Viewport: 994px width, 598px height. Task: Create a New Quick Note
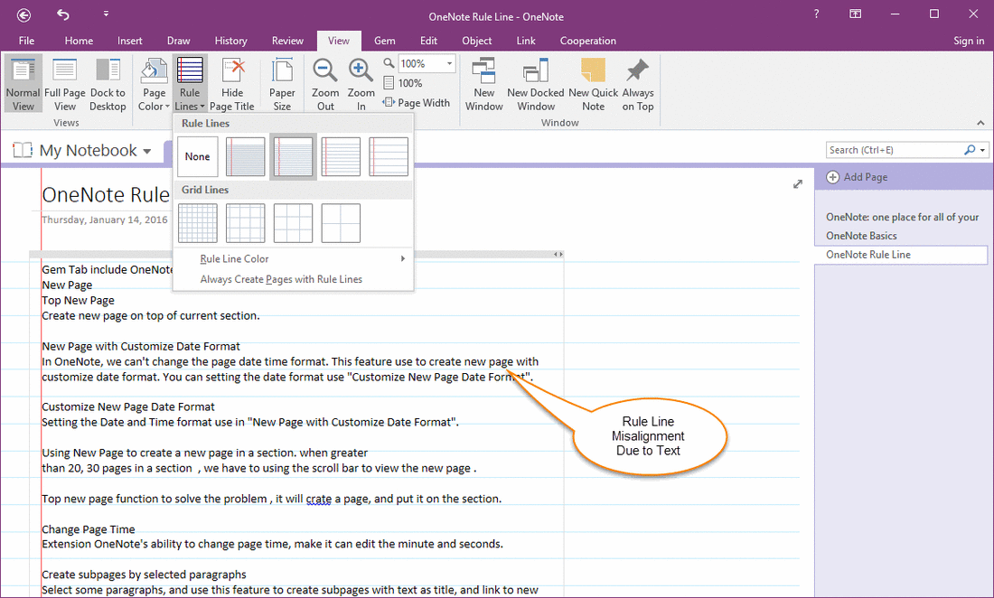pos(592,83)
